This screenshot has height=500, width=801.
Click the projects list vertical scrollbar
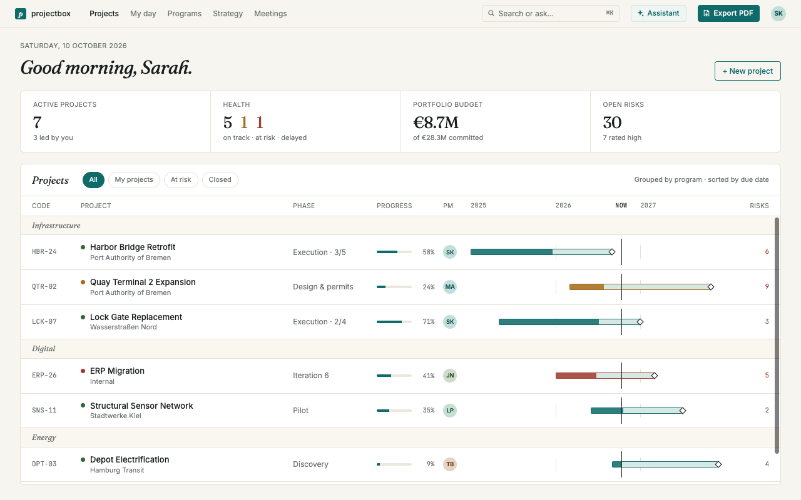[x=777, y=335]
